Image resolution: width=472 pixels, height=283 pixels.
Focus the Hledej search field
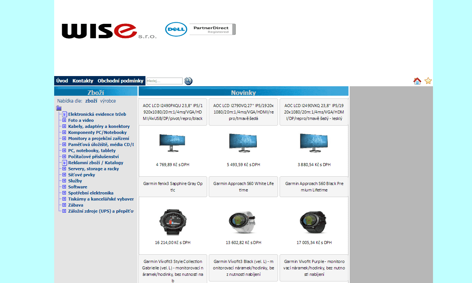(164, 81)
